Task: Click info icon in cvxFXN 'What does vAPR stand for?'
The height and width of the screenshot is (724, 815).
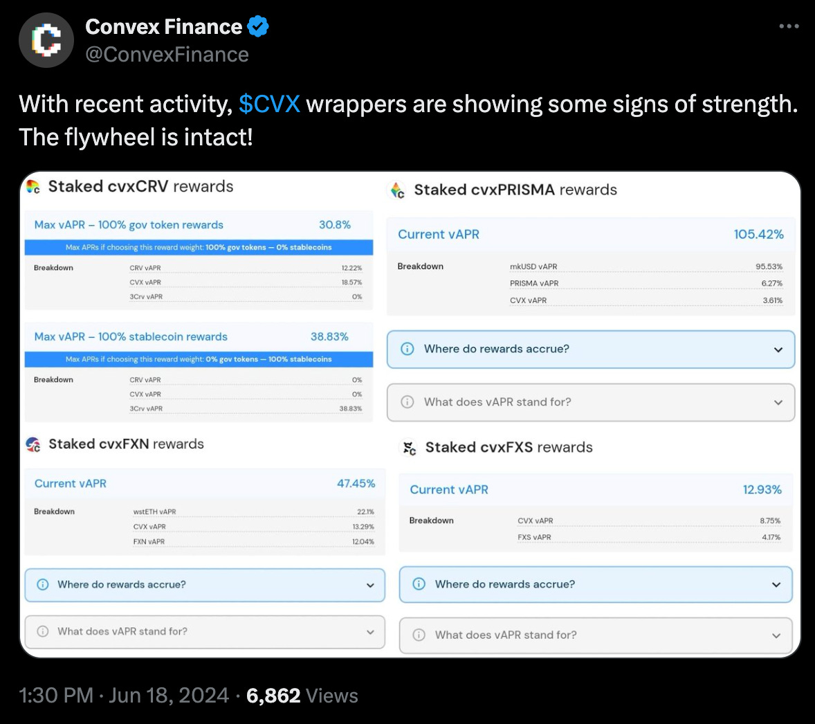Action: tap(43, 631)
